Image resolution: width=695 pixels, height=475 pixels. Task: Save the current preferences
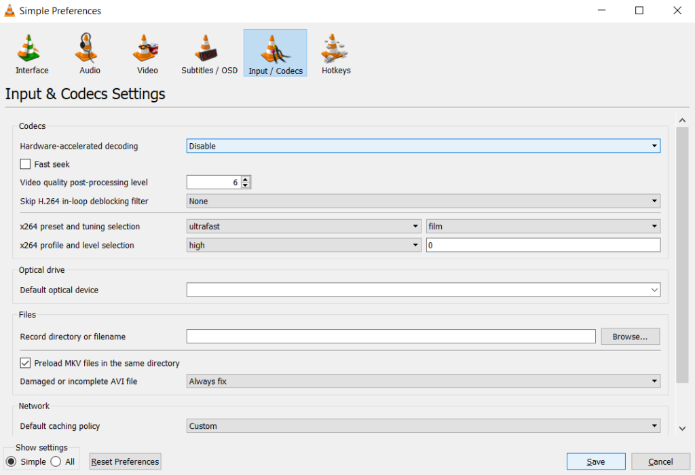[x=595, y=461]
